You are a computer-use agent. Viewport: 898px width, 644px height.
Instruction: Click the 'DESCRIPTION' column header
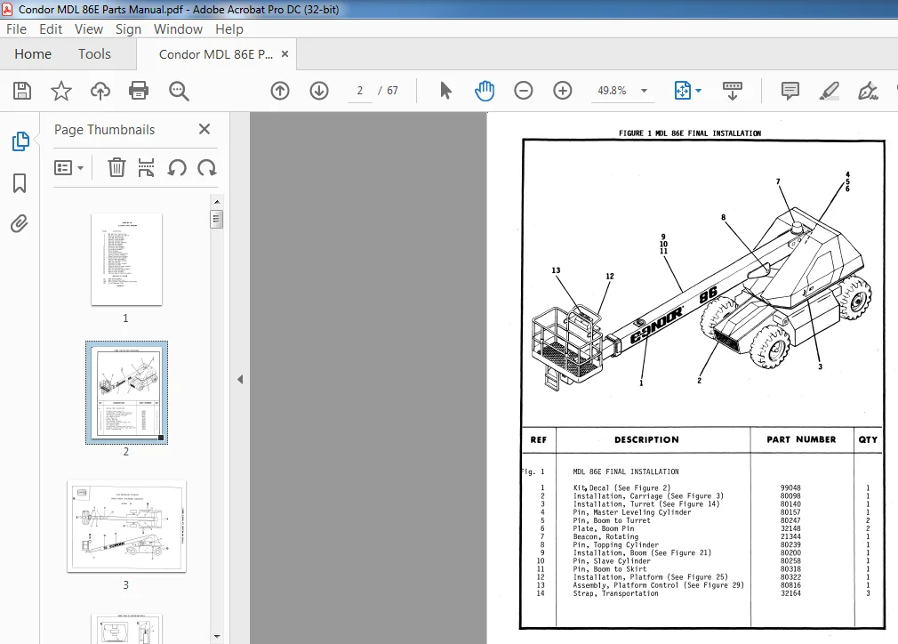point(646,439)
